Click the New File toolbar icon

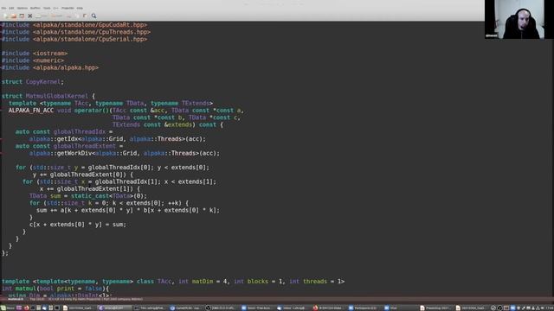click(x=5, y=16)
